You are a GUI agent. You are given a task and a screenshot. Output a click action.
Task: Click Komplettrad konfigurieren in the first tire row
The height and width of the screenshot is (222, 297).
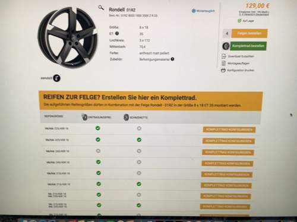(229, 130)
